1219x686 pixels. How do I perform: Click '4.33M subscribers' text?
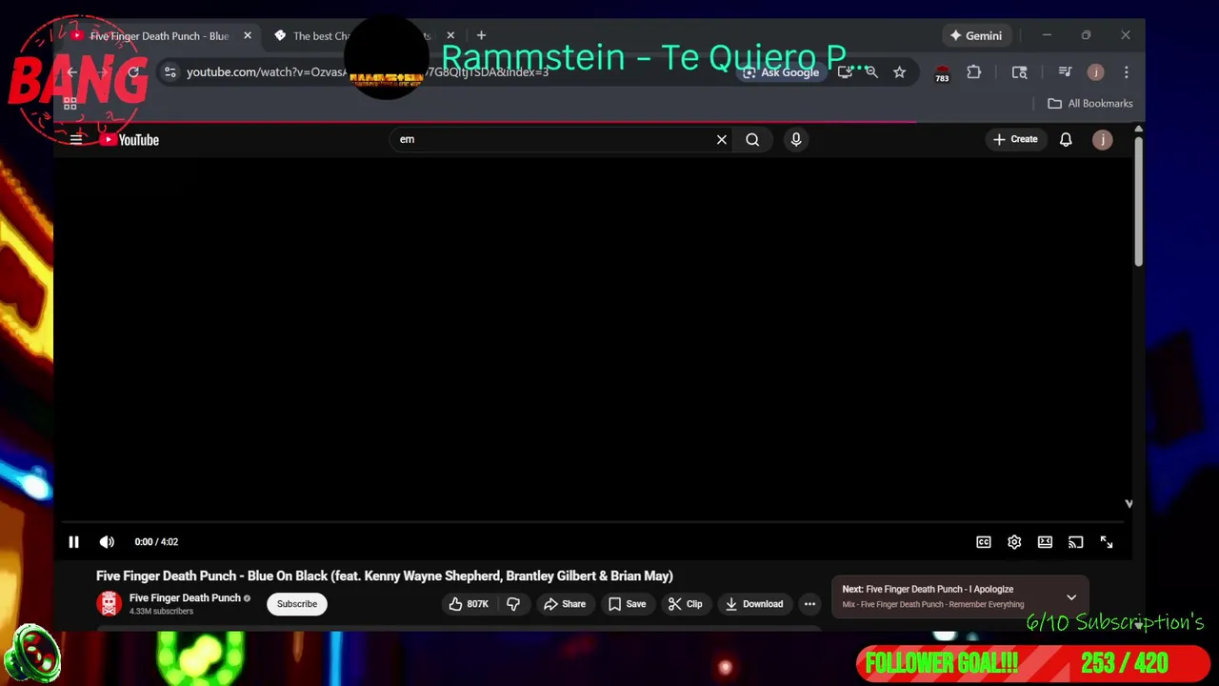click(161, 612)
